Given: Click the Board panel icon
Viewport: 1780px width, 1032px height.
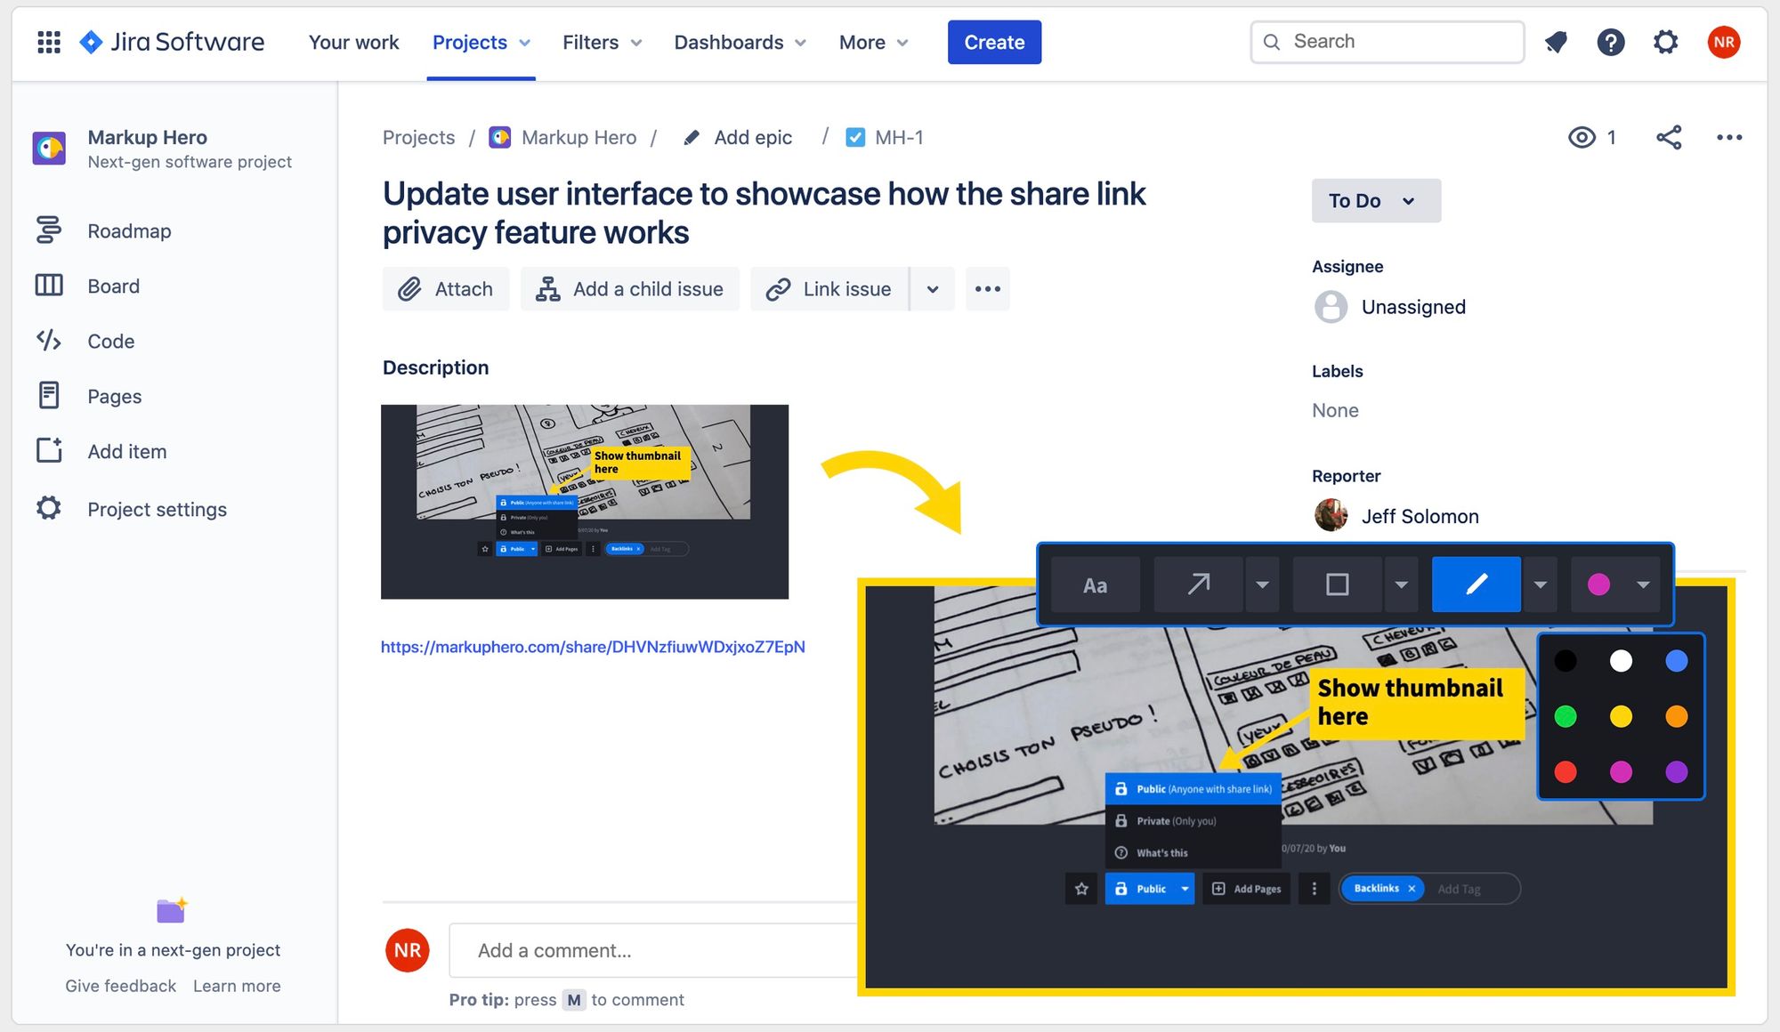Looking at the screenshot, I should tap(49, 285).
